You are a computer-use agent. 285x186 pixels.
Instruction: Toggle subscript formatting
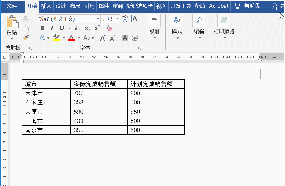[x=87, y=29]
